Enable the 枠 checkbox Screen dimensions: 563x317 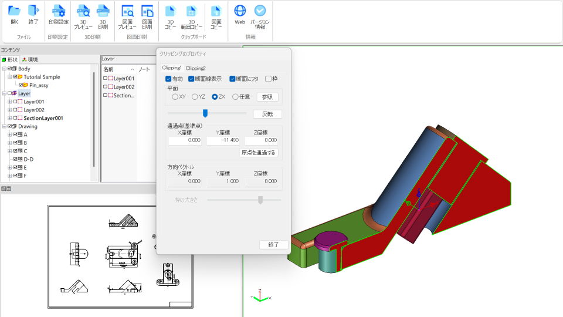[x=268, y=79]
